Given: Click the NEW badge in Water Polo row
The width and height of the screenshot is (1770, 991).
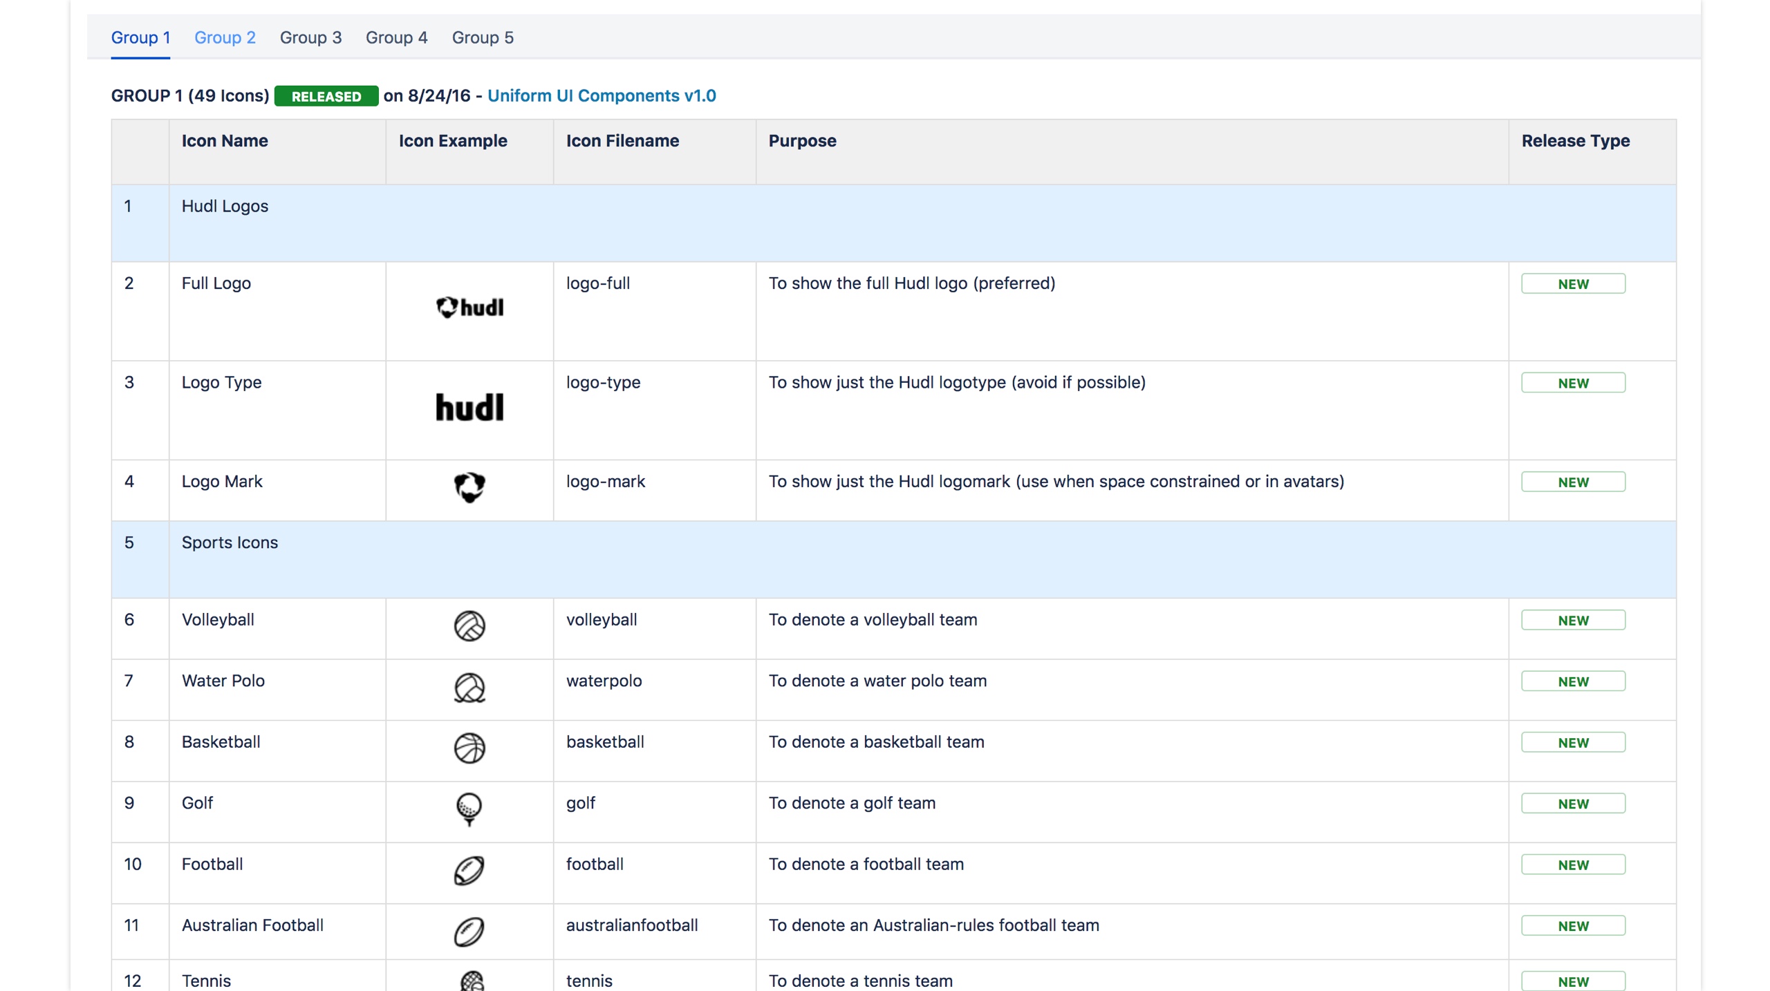Looking at the screenshot, I should coord(1573,681).
